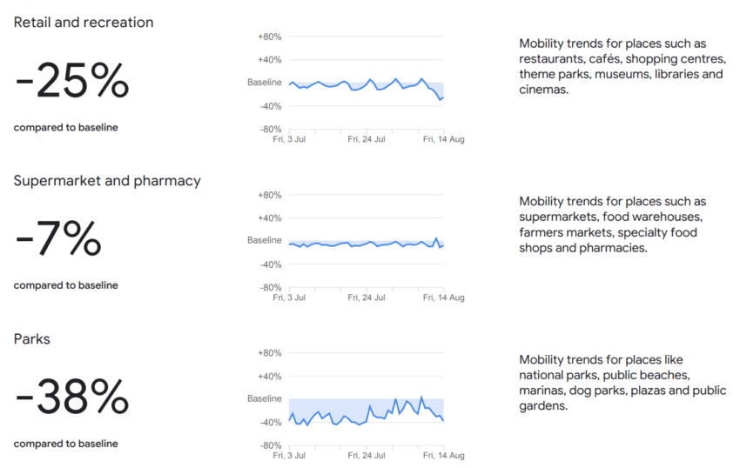740x468 pixels.
Task: Select the -7% supermarket figure
Action: click(58, 239)
